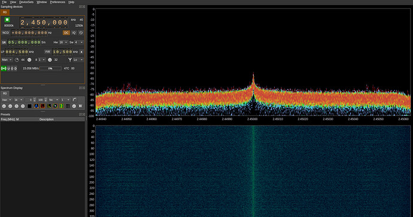The width and height of the screenshot is (413, 217).
Task: Toggle the grid display icon
Action: (x=68, y=106)
